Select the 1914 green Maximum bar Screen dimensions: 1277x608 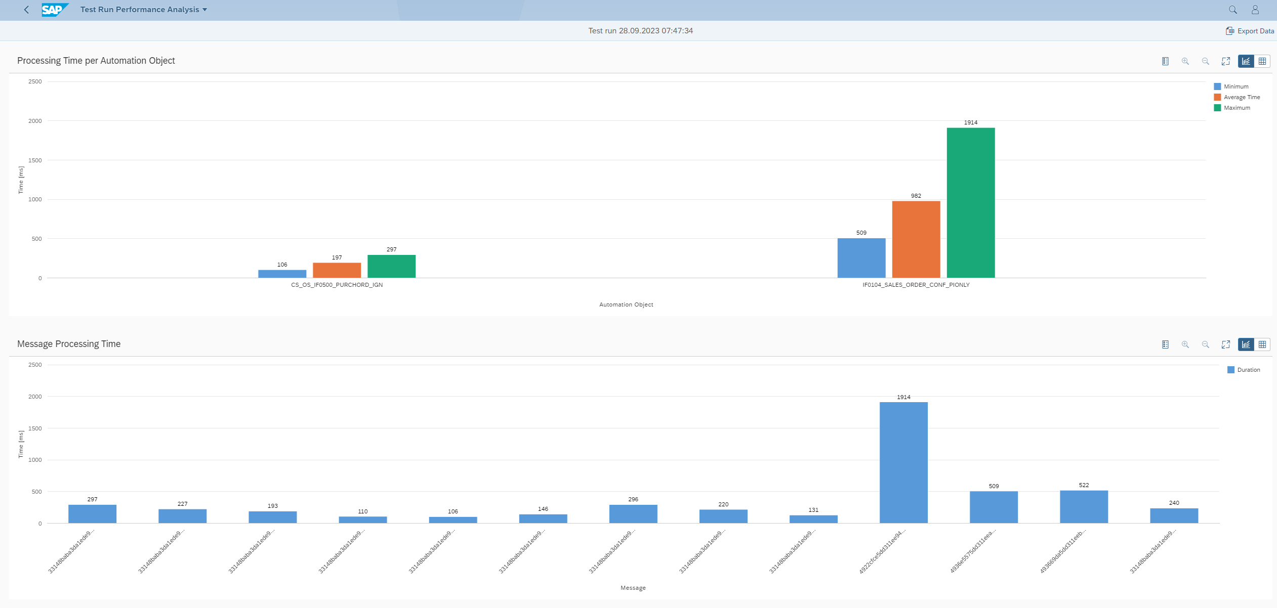971,202
